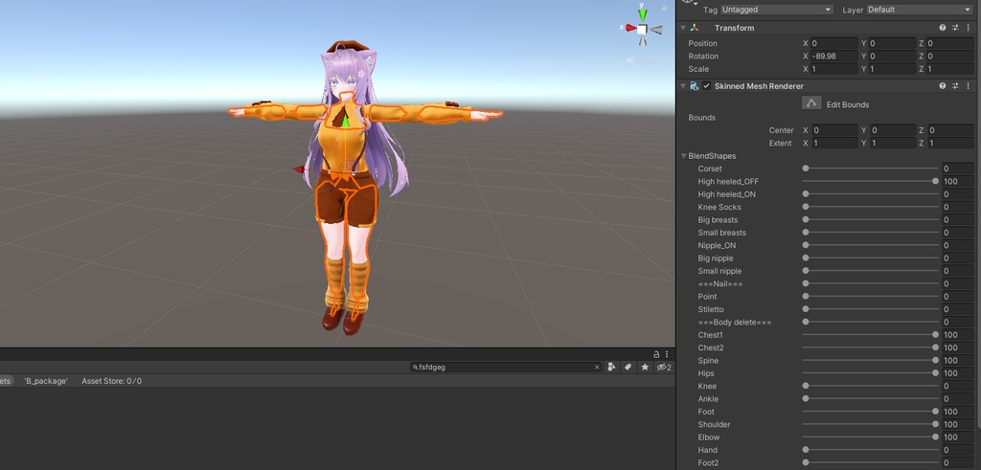981x470 pixels.
Task: Collapse the Transform component foldout
Action: (683, 28)
